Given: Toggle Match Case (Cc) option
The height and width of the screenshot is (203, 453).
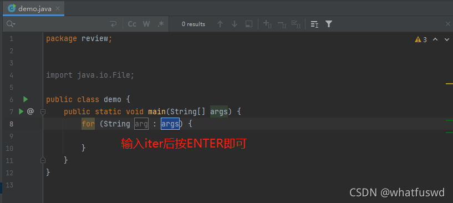Looking at the screenshot, I should pos(132,24).
